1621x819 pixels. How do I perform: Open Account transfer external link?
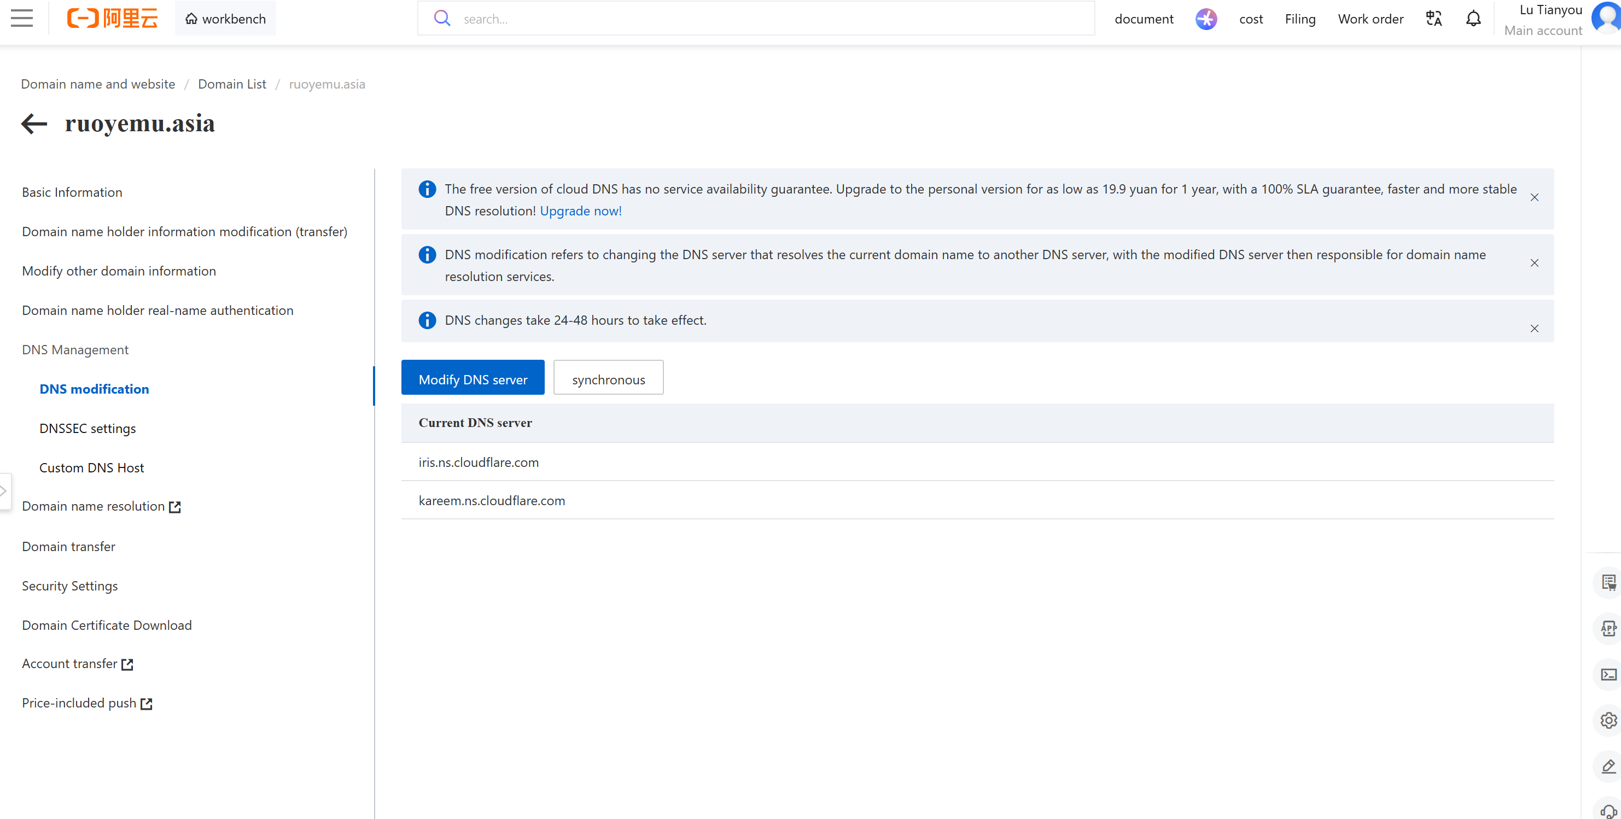tap(78, 664)
